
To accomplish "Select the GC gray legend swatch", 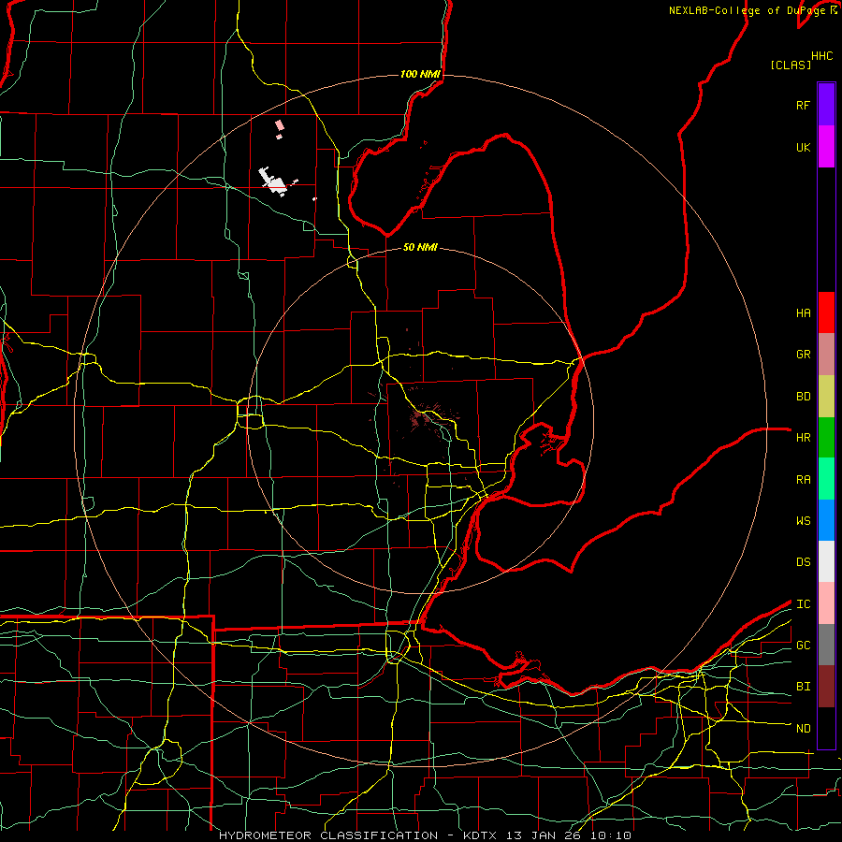I will [x=826, y=645].
